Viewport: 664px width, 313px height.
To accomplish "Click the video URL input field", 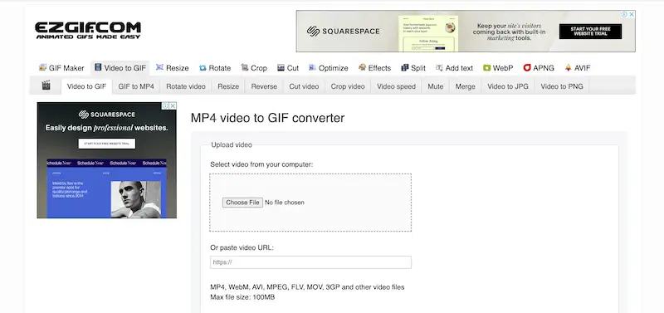I will point(310,262).
